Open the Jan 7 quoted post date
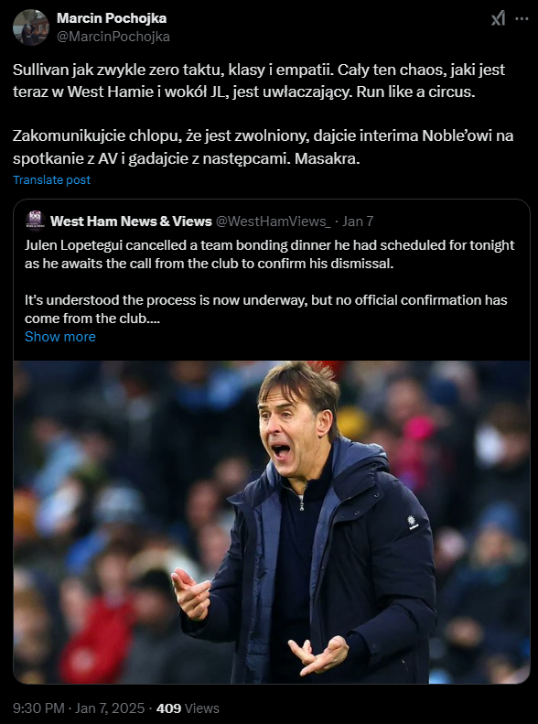This screenshot has width=538, height=724. click(x=358, y=222)
